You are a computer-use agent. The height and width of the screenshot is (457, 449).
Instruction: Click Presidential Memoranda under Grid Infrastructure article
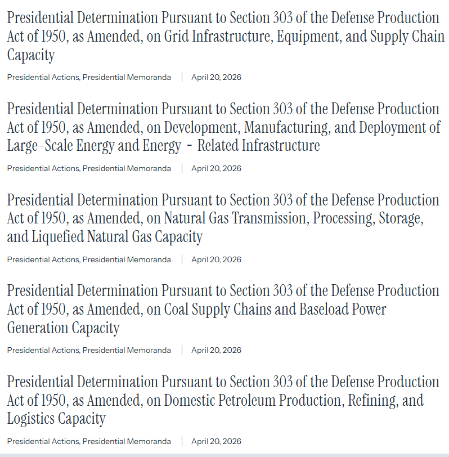pyautogui.click(x=127, y=77)
